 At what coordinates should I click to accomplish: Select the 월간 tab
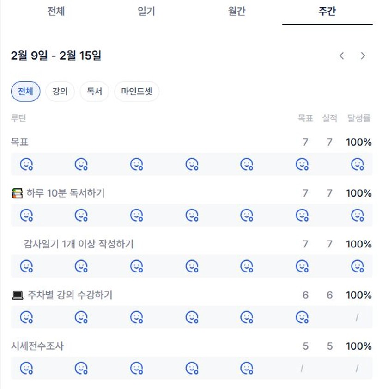(x=236, y=12)
